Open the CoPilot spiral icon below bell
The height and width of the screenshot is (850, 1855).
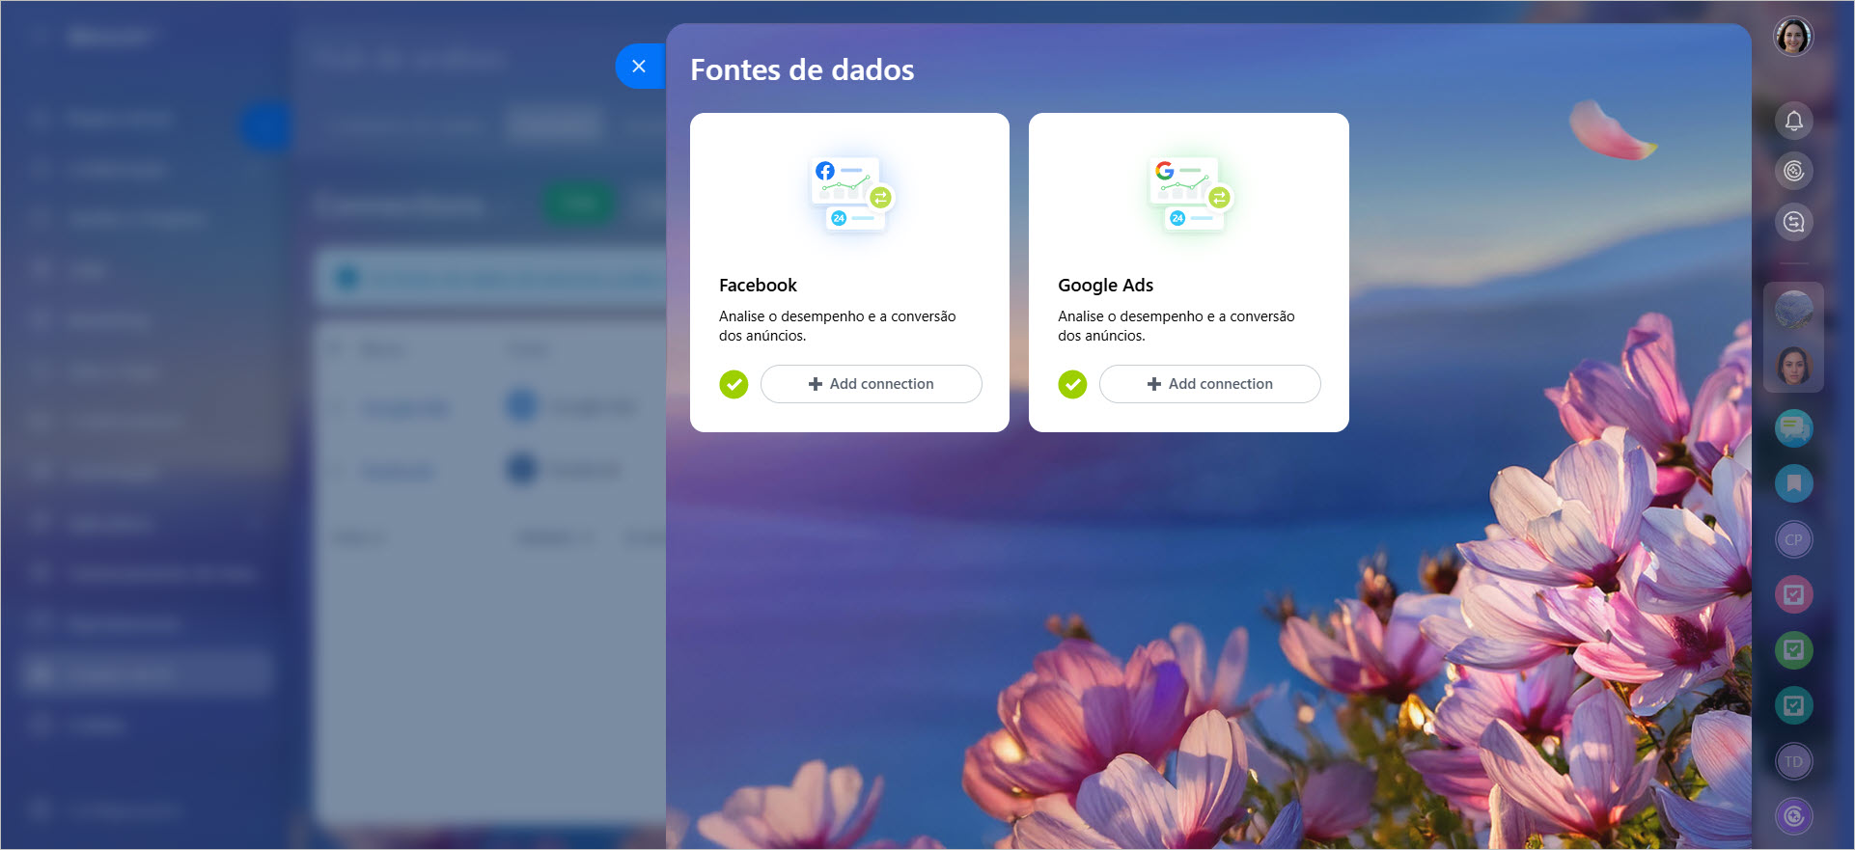pyautogui.click(x=1793, y=171)
